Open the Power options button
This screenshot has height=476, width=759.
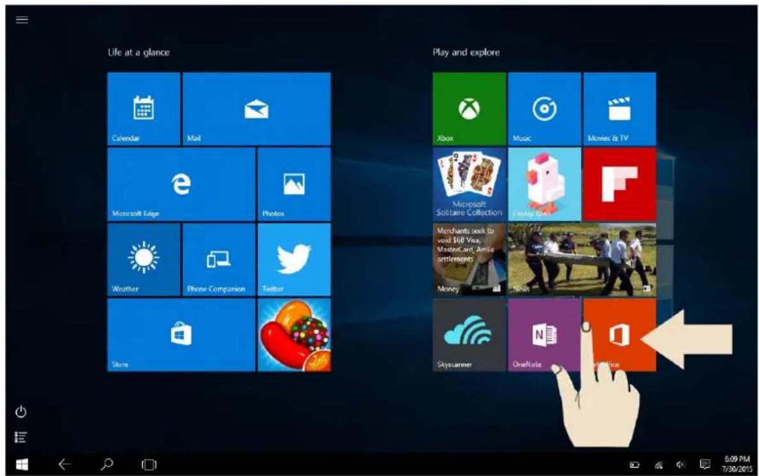coord(21,412)
